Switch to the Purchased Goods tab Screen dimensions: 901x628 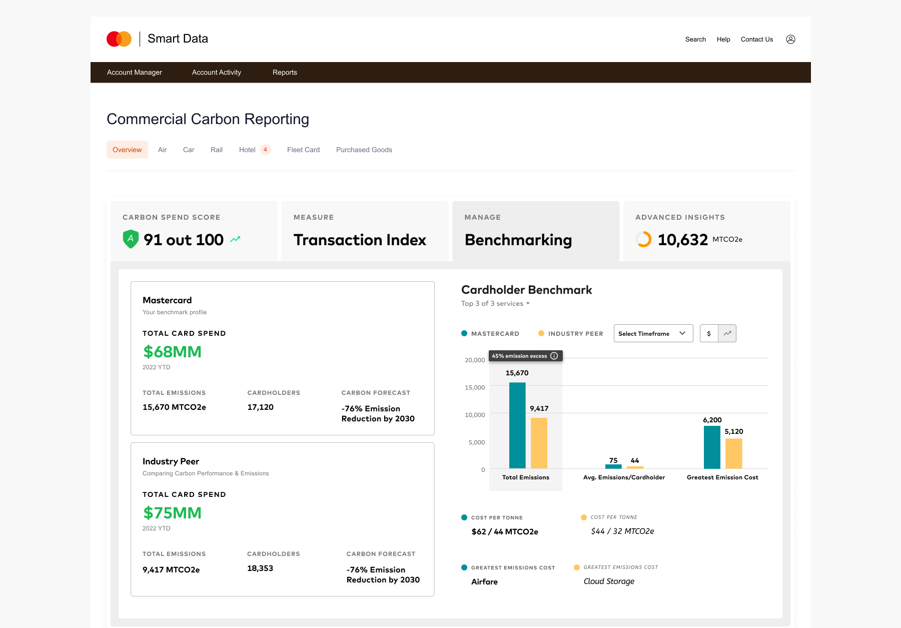(364, 150)
